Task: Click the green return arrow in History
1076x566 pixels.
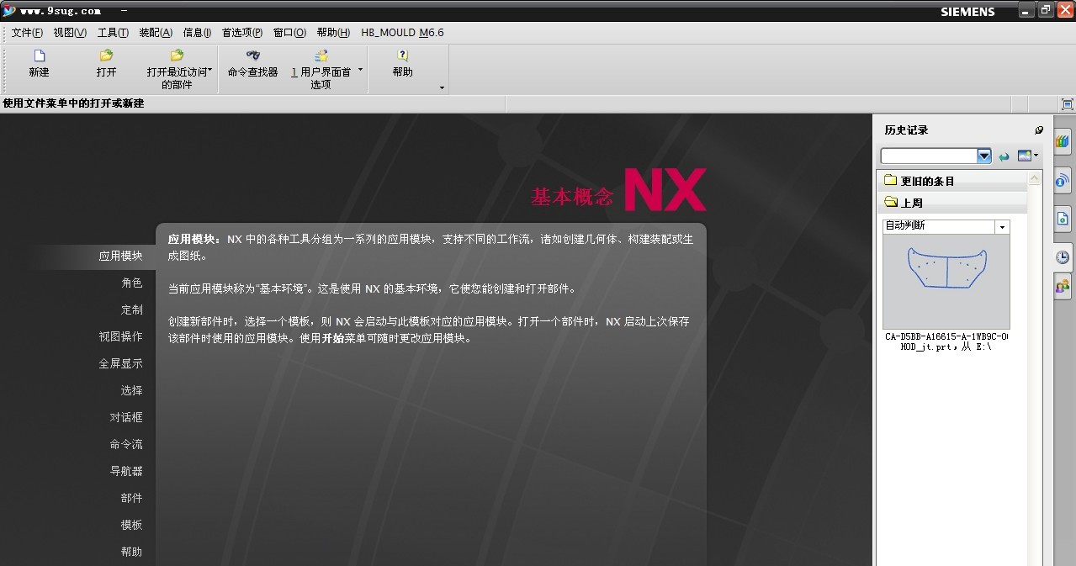Action: tap(1004, 156)
